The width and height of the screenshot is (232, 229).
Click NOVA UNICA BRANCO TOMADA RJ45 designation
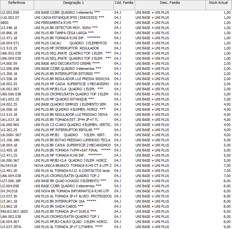pos(73,166)
